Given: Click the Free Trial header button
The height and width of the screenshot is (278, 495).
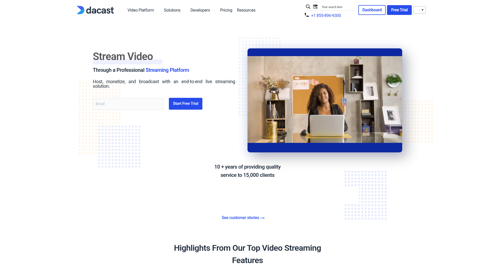Looking at the screenshot, I should pos(399,10).
